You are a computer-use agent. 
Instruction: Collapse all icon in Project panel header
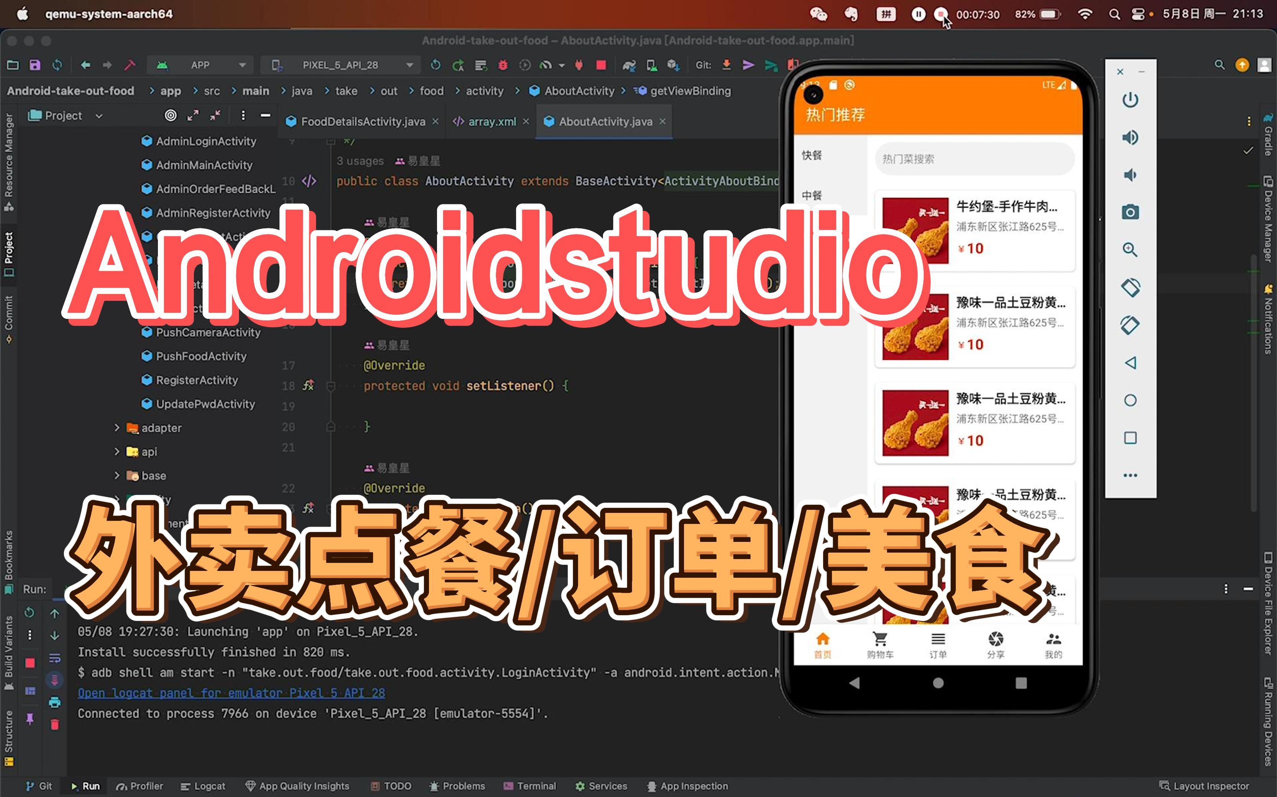pos(215,115)
